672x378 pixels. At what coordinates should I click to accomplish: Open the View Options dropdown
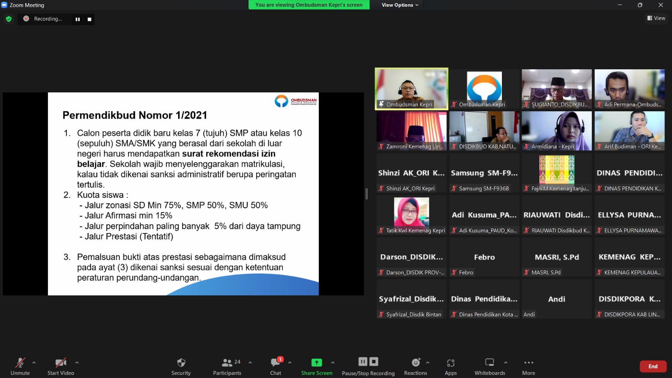(400, 5)
